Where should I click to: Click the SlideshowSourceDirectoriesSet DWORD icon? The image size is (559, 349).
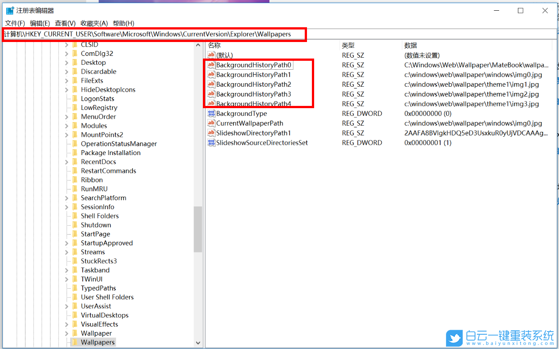(211, 143)
